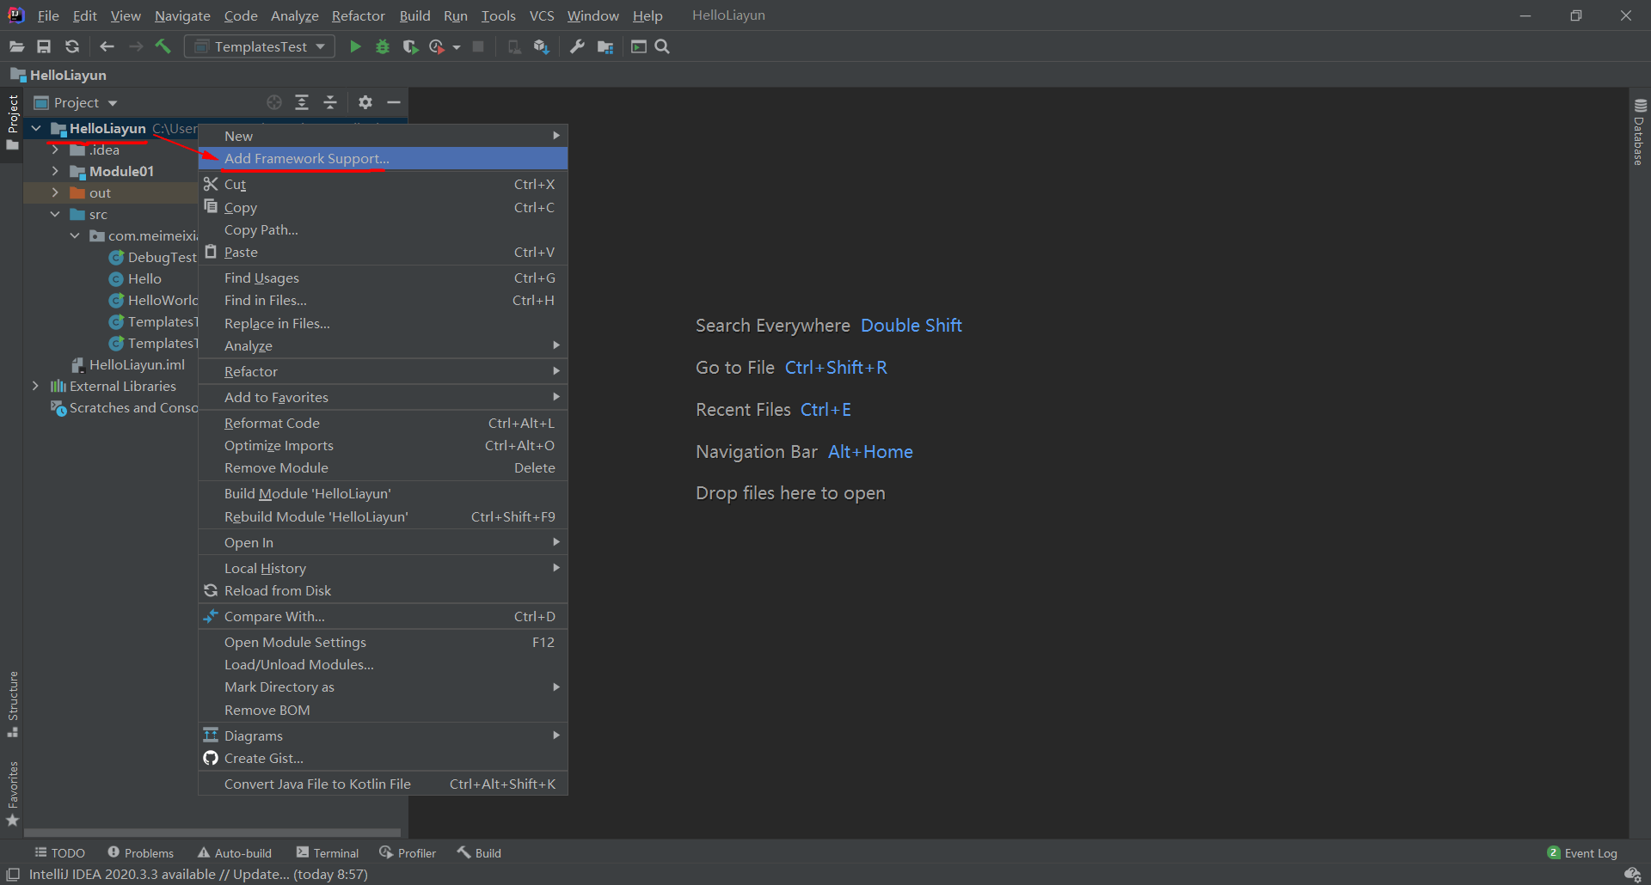Viewport: 1651px width, 885px height.
Task: Click the Open folder icon in the toolbar
Action: [16, 46]
